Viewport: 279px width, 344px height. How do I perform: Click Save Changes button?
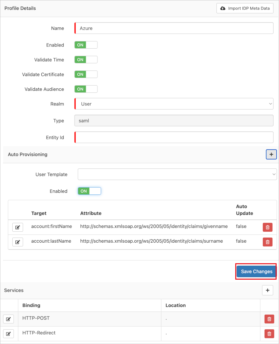(x=256, y=271)
